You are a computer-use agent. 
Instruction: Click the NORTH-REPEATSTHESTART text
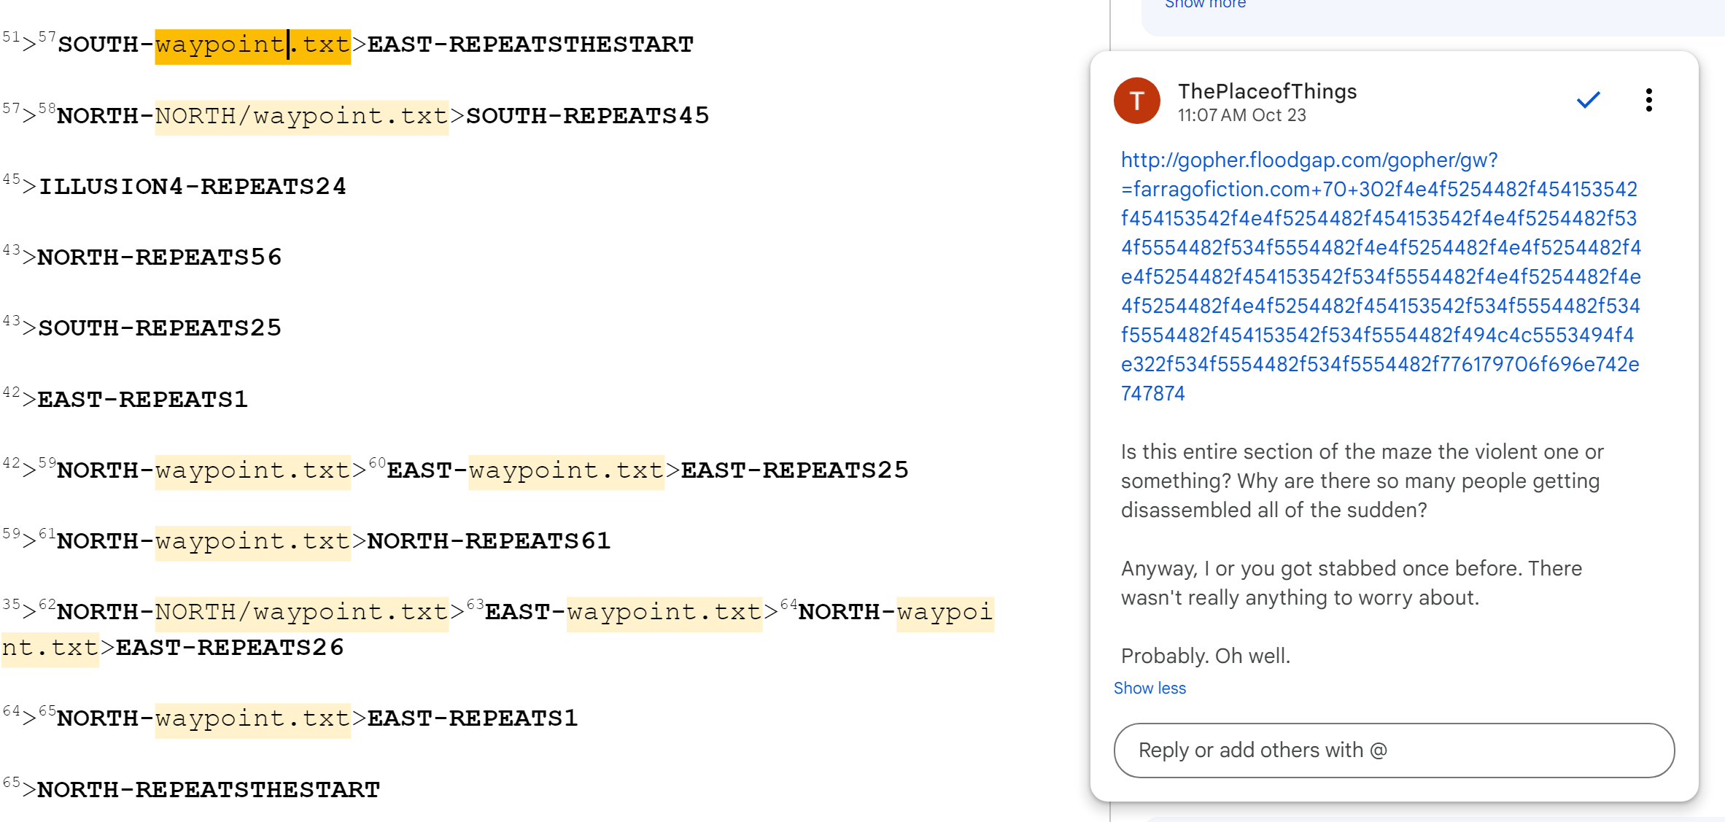tap(209, 790)
